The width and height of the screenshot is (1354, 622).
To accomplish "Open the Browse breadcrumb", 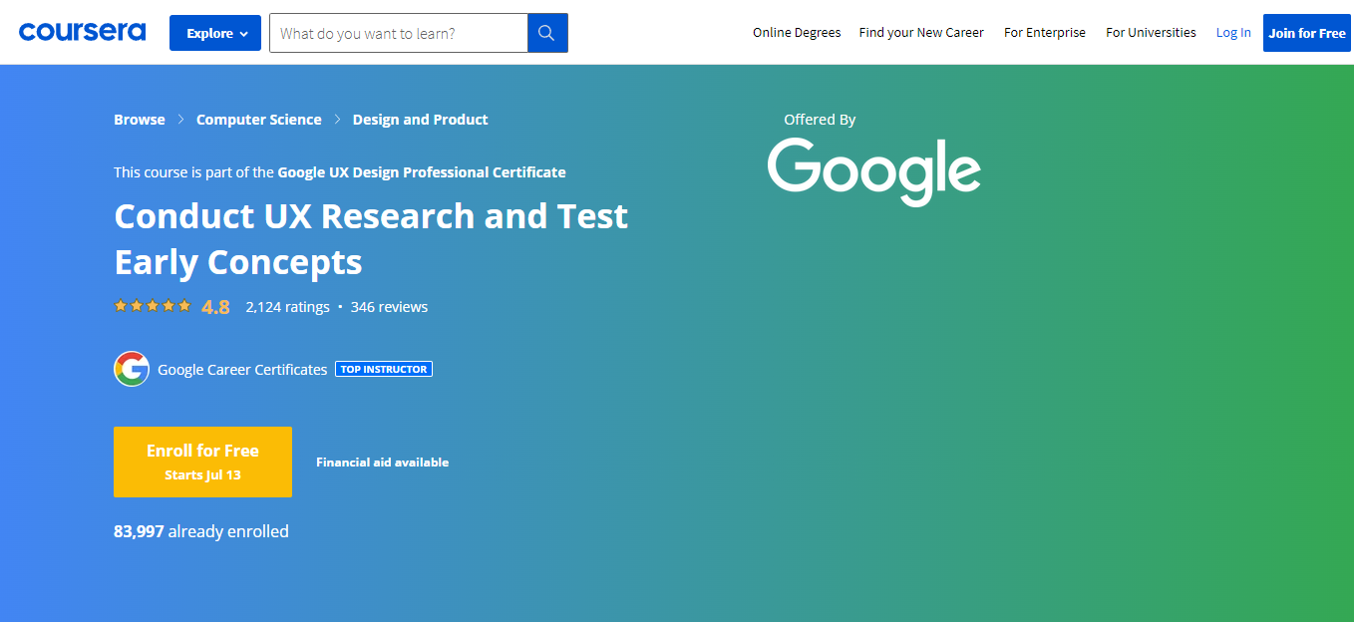I will point(139,119).
